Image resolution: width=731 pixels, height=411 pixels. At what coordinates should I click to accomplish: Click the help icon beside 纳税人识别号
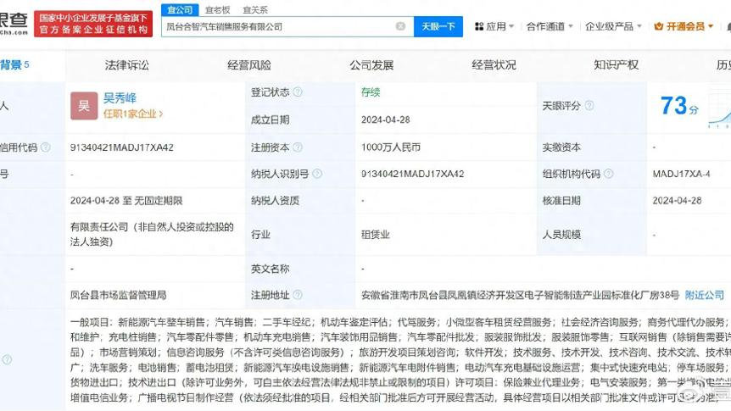coord(317,174)
